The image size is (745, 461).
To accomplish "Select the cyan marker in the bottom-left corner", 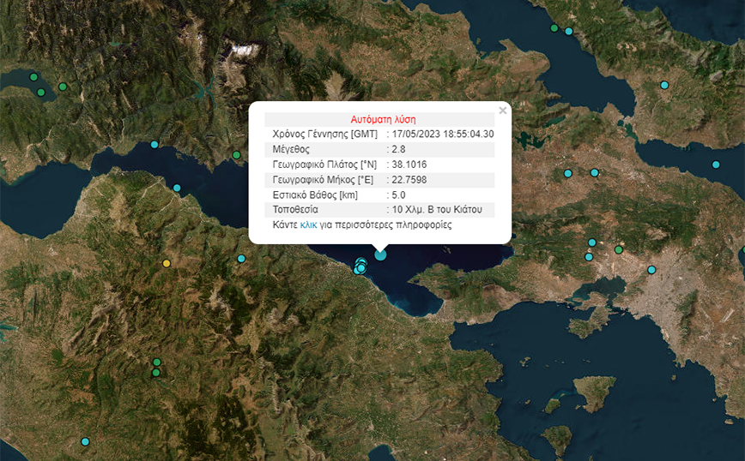I will (85, 441).
